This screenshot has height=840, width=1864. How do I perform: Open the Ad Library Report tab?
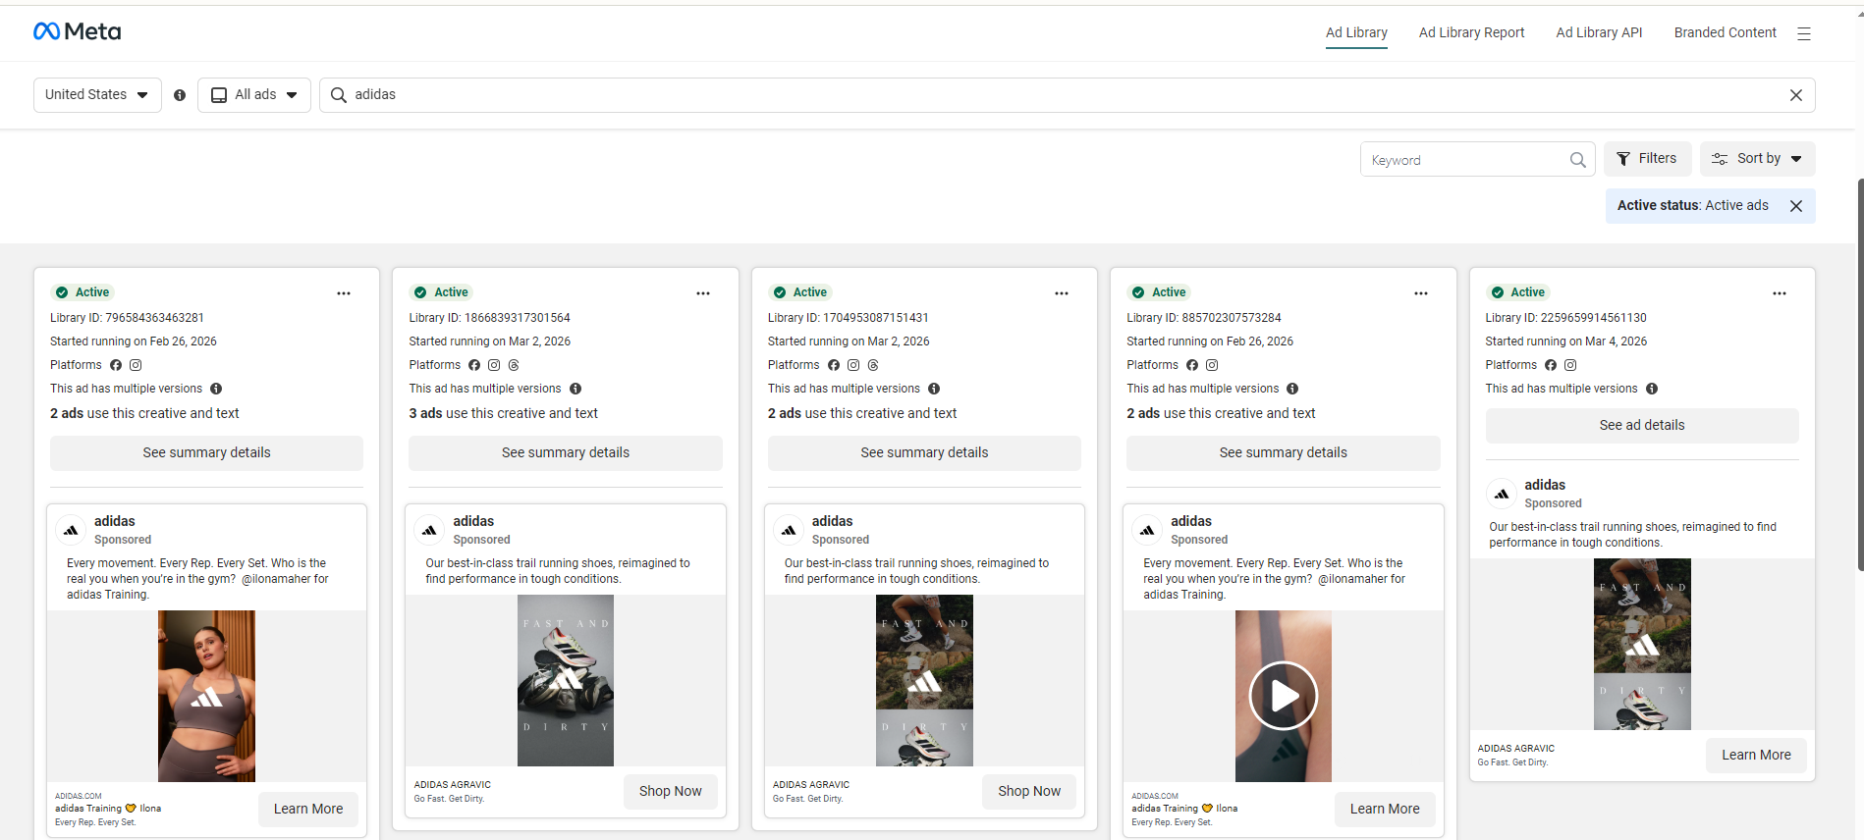click(x=1471, y=32)
